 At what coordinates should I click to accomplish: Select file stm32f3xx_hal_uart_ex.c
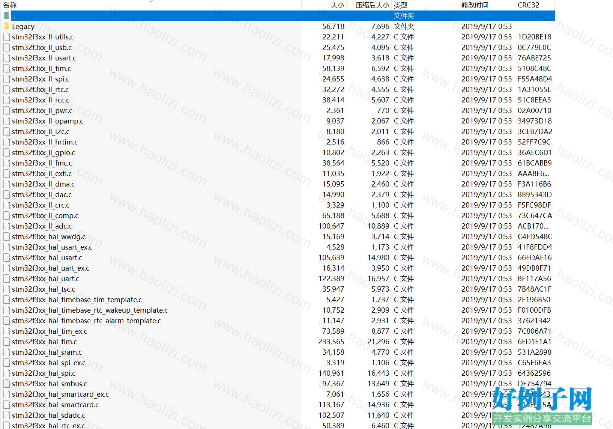point(51,268)
